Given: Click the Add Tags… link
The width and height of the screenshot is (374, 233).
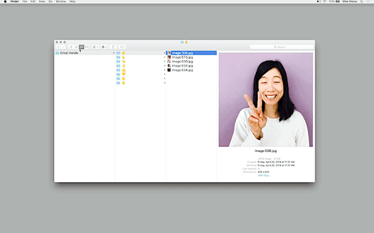Looking at the screenshot, I should pyautogui.click(x=264, y=175).
